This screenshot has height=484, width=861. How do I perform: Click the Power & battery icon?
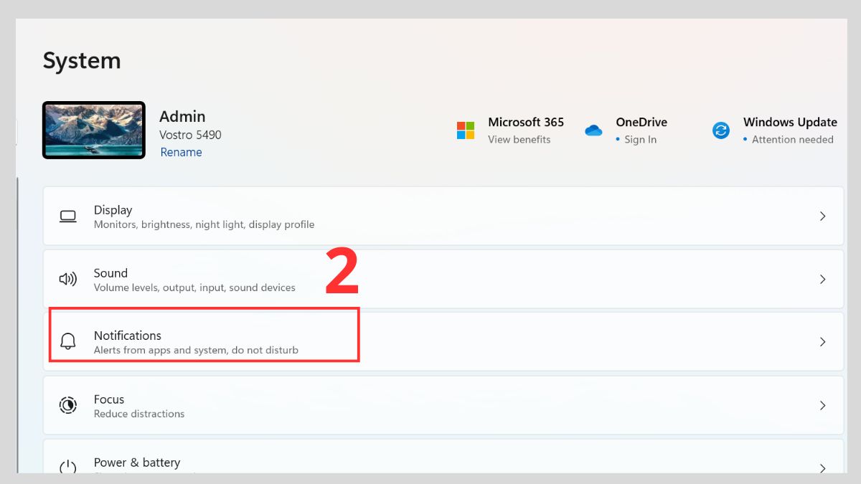click(x=68, y=467)
